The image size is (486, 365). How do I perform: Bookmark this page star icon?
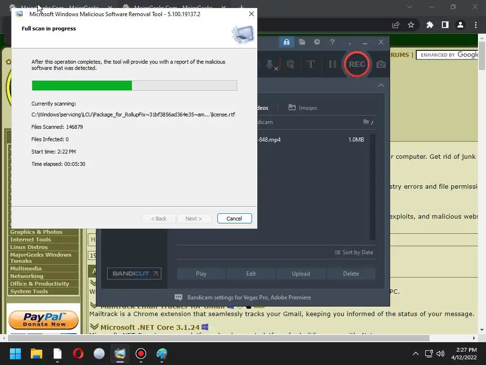tap(411, 25)
